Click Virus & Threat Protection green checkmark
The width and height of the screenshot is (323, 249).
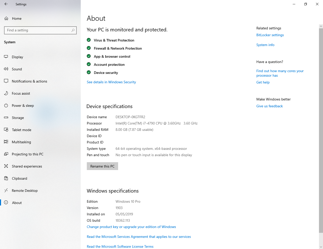click(89, 40)
